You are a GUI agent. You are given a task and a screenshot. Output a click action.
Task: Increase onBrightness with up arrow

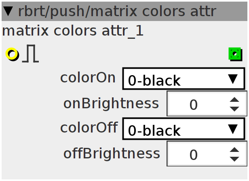234,100
